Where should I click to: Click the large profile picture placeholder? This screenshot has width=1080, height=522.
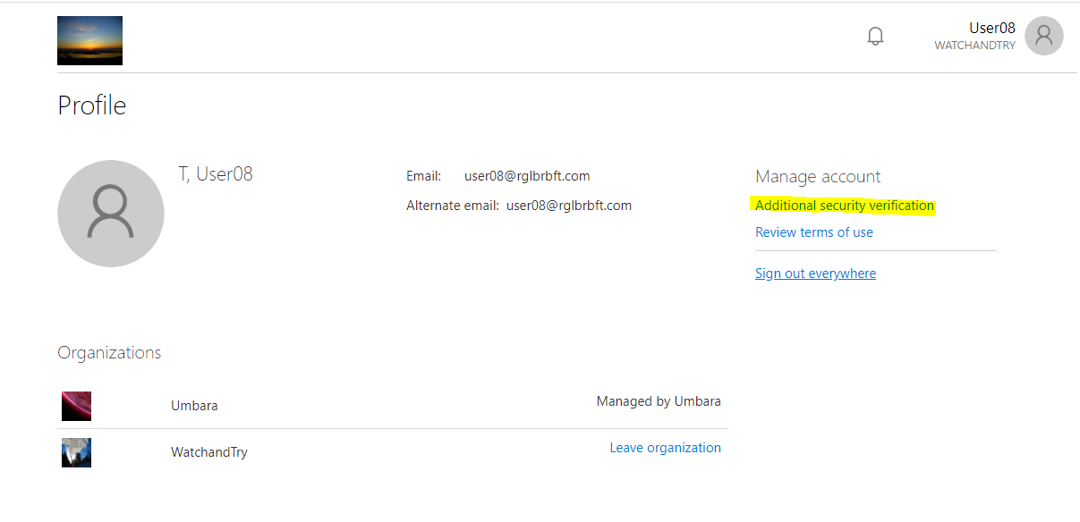click(111, 214)
